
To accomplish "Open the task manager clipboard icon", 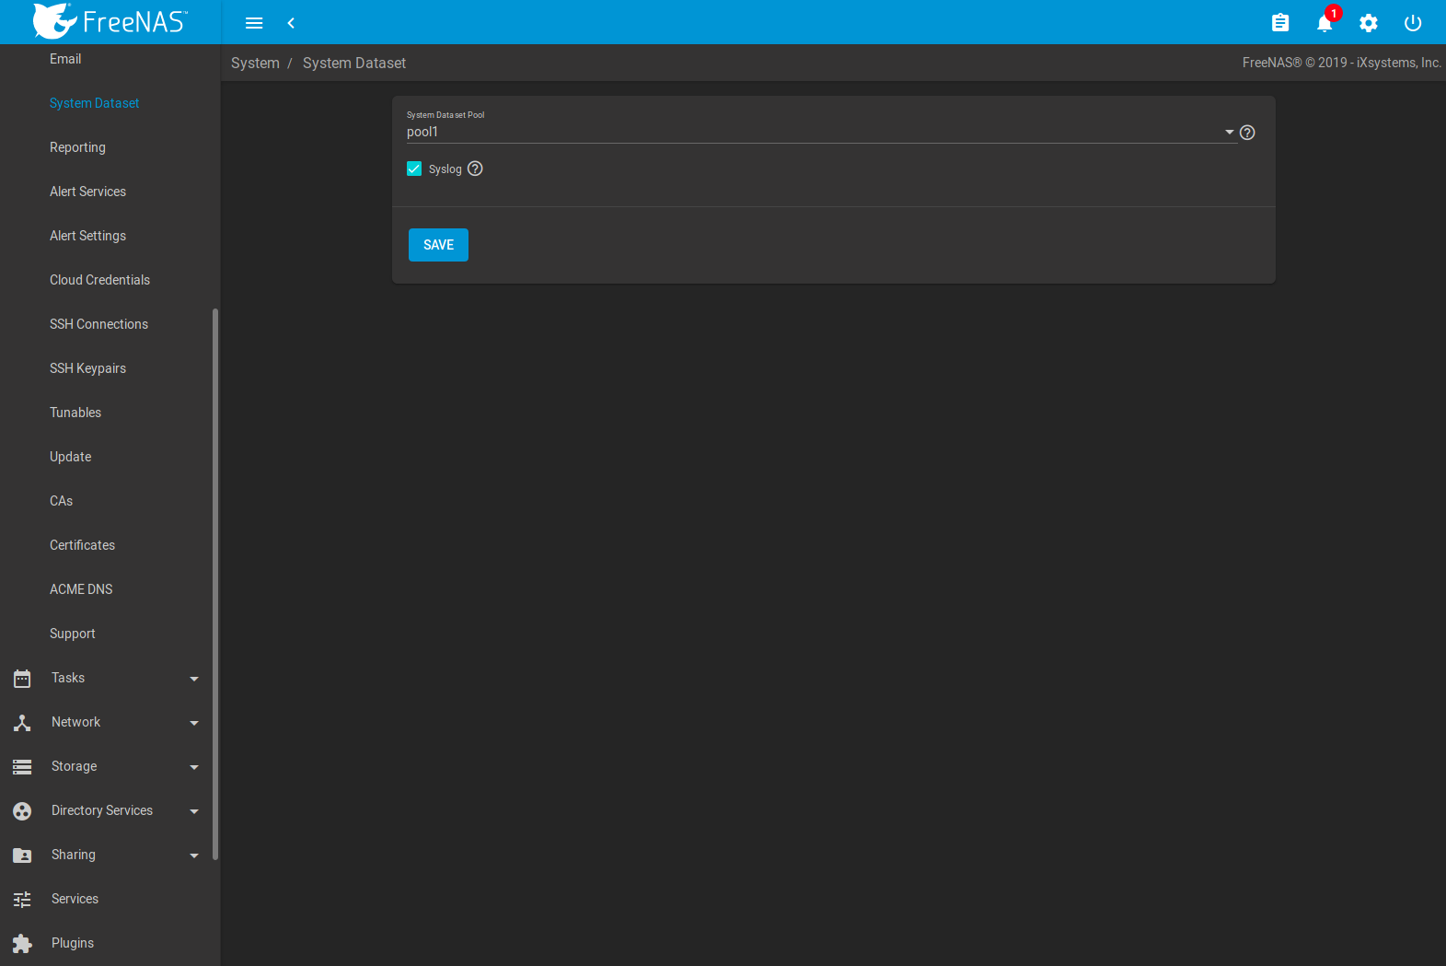I will pos(1280,23).
